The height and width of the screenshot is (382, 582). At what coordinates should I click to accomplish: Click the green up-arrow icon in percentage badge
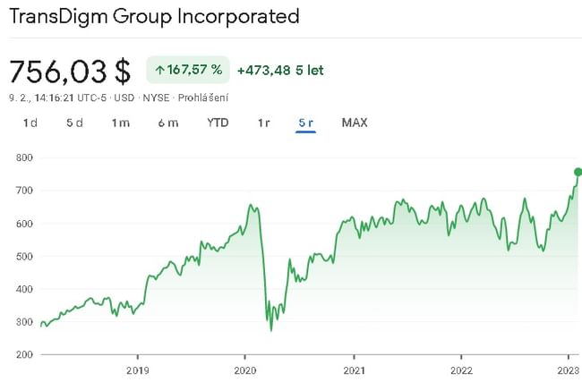click(159, 70)
